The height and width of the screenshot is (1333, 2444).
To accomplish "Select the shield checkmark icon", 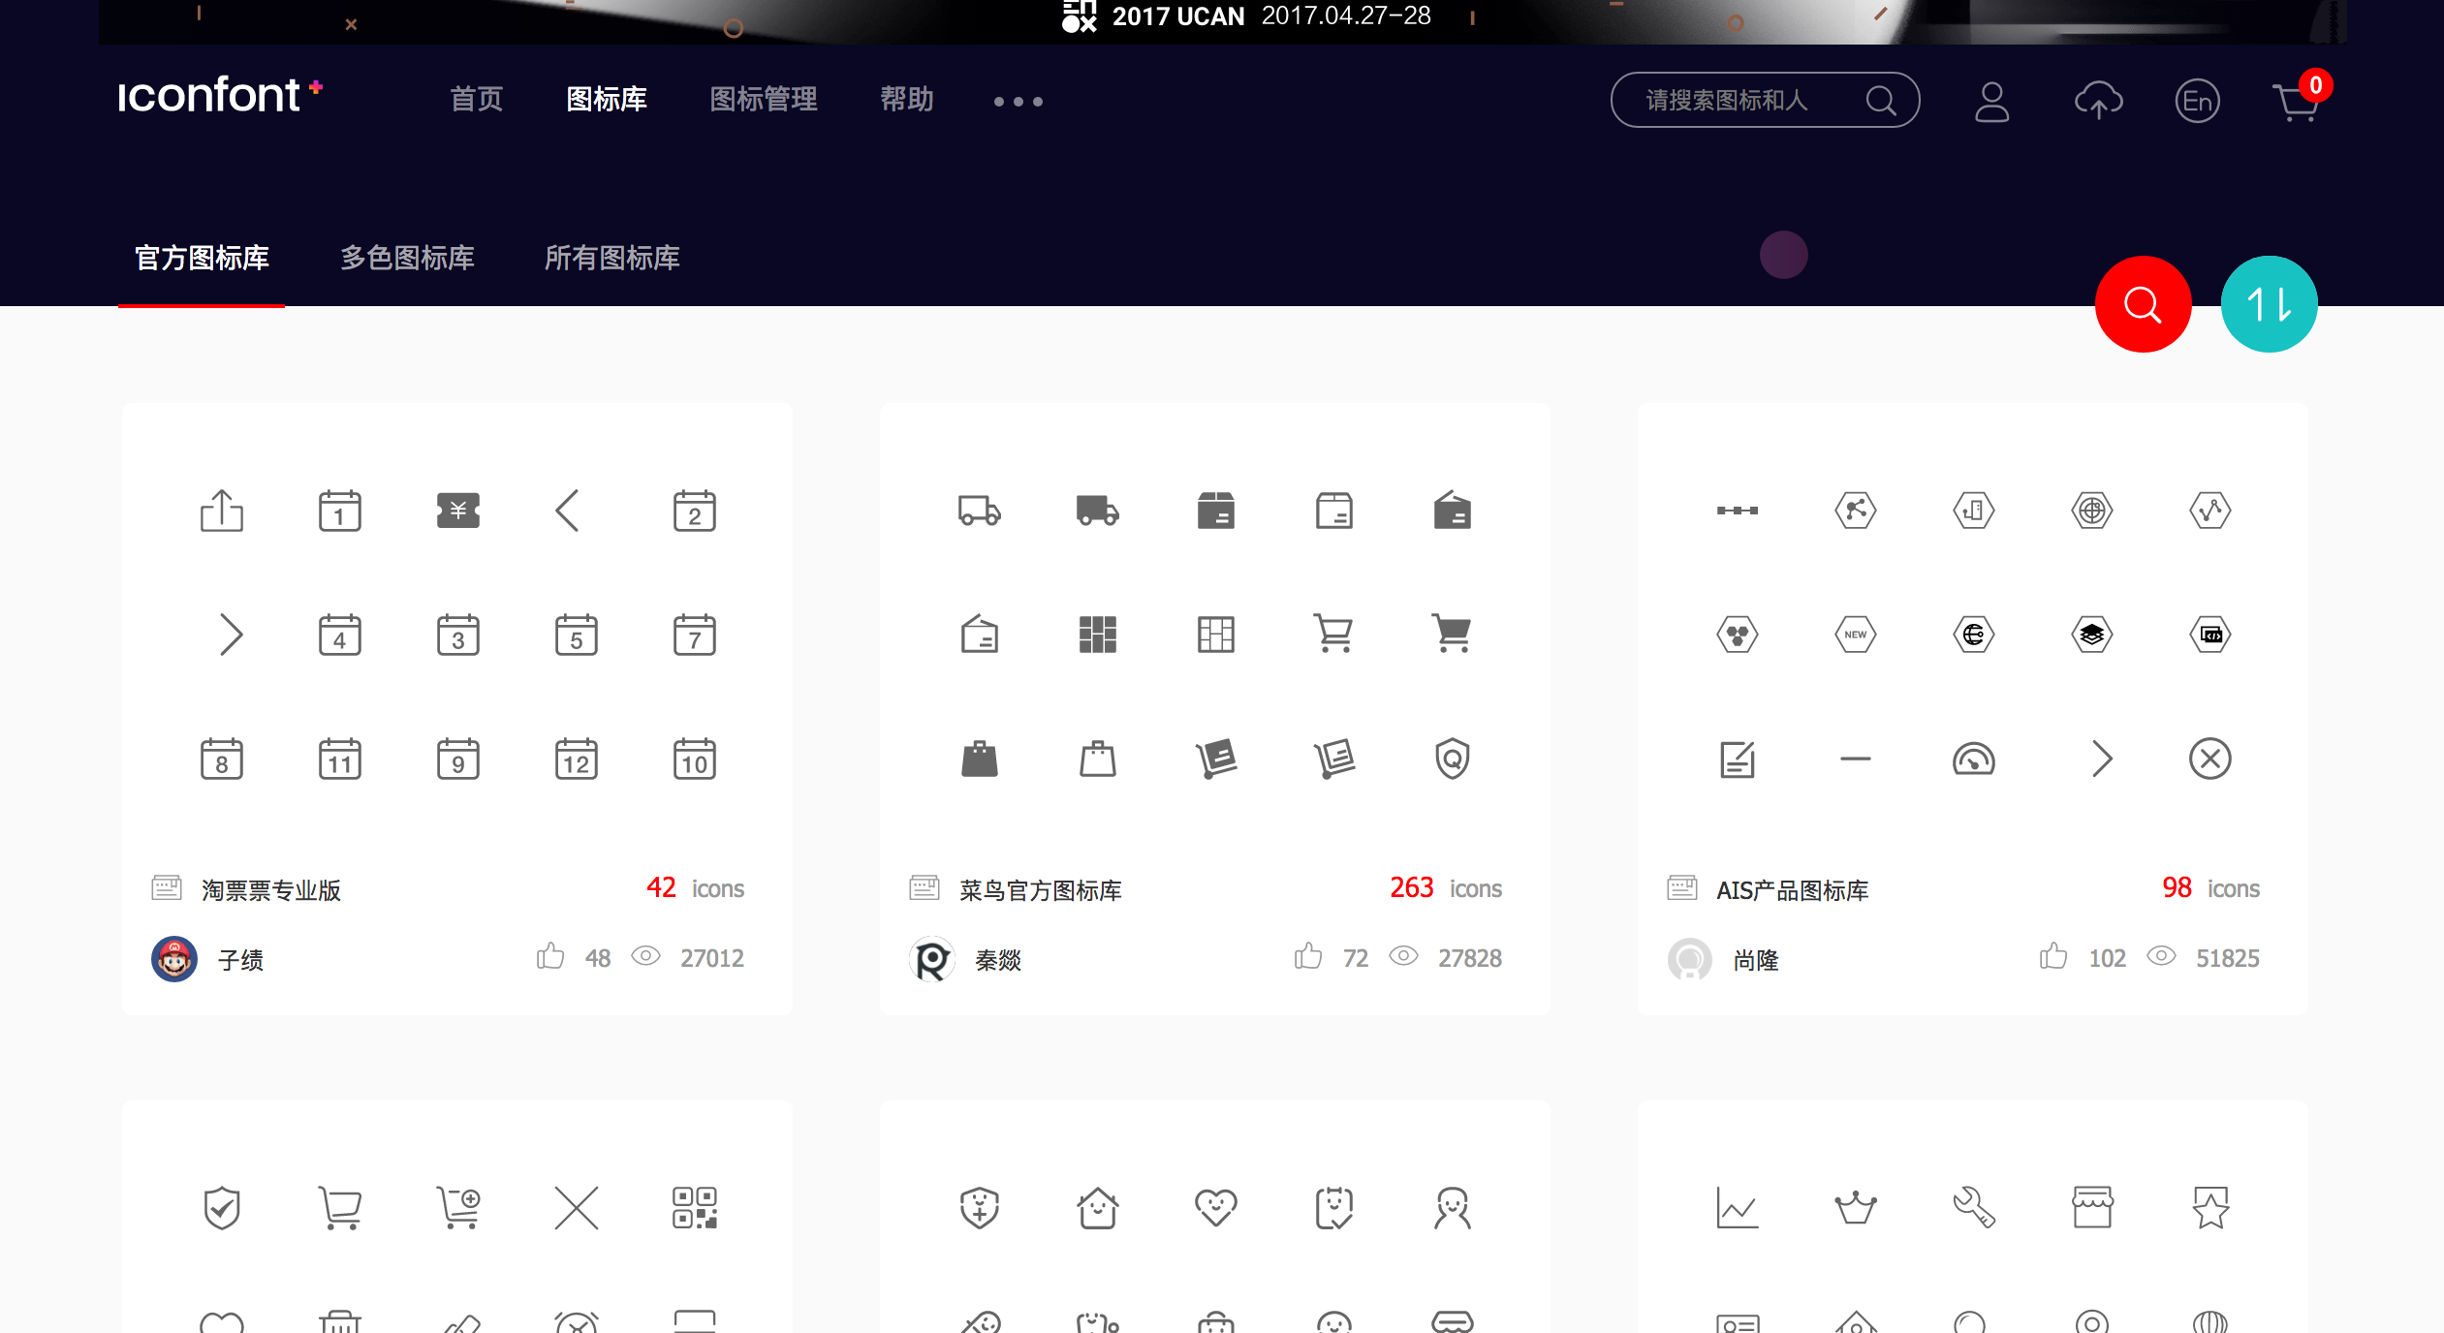I will click(x=222, y=1208).
